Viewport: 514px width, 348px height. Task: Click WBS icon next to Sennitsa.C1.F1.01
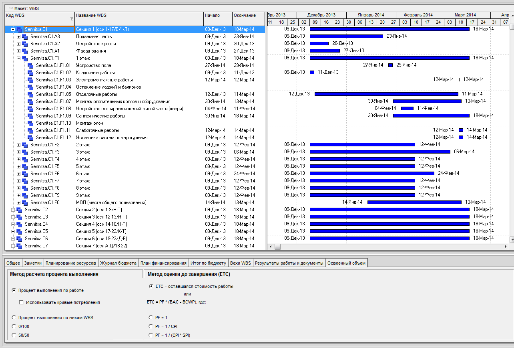[30, 66]
